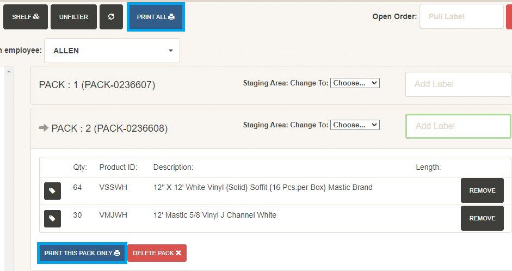Click the arrow icon beside PACK : 2
512x271 pixels.
click(44, 128)
